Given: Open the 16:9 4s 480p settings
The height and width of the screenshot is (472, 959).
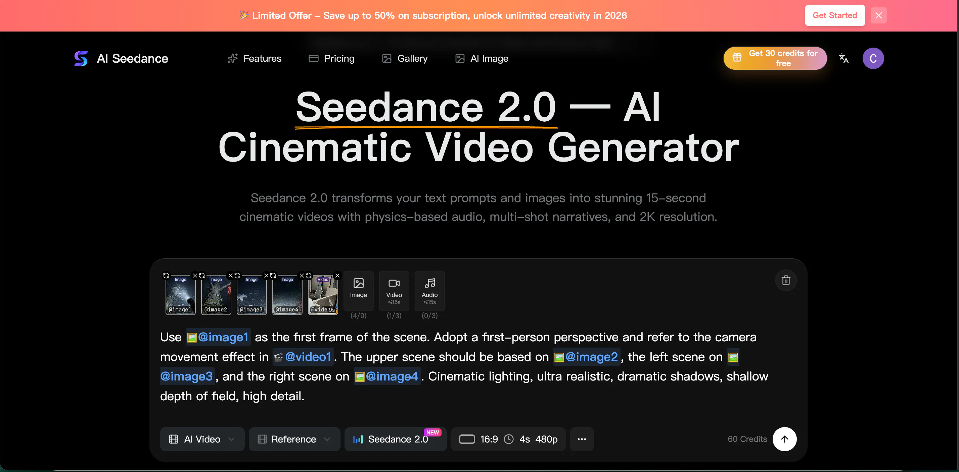Looking at the screenshot, I should click(x=508, y=439).
